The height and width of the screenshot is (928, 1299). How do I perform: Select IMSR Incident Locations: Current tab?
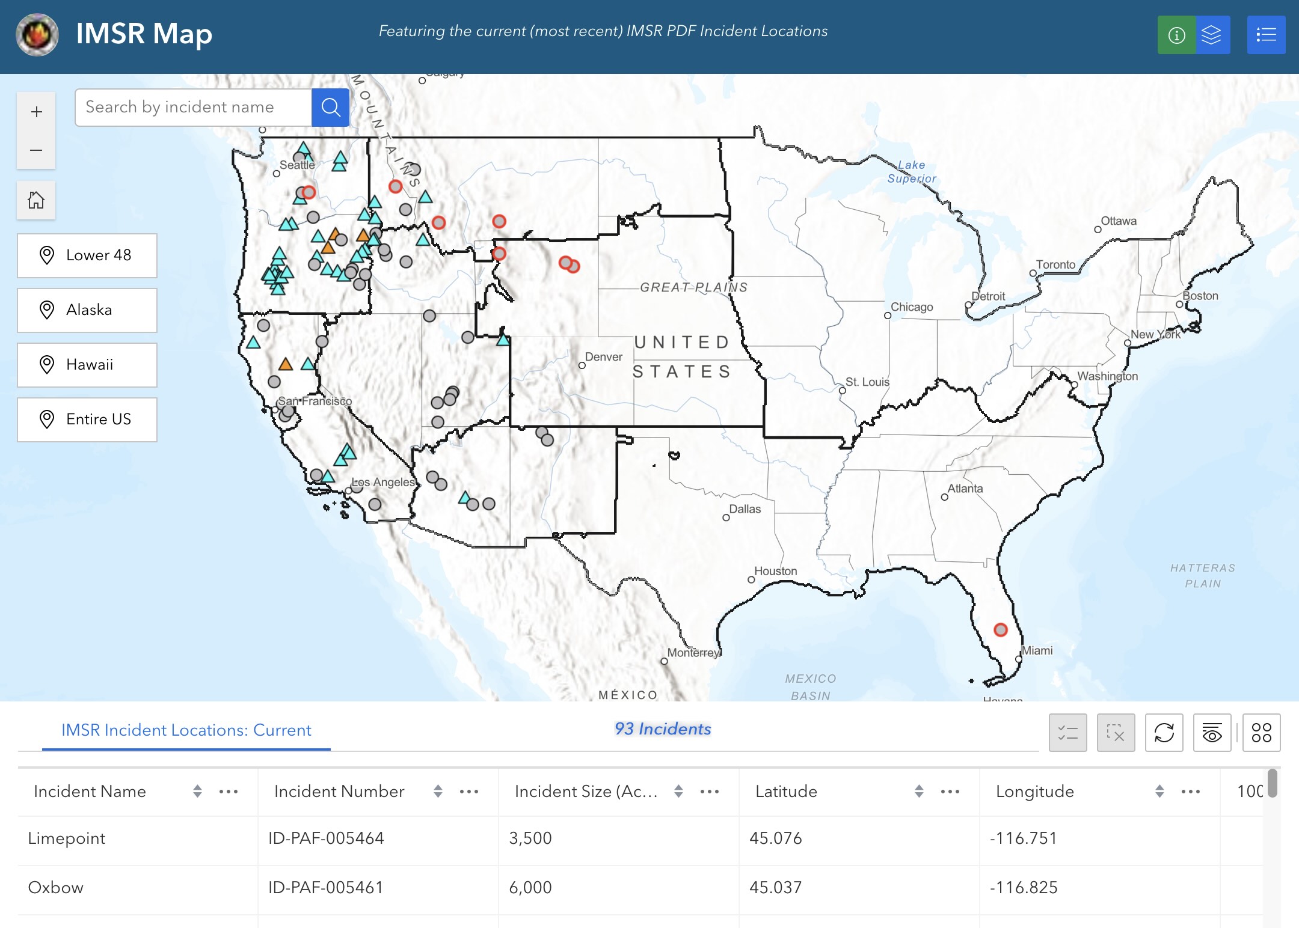(x=186, y=730)
